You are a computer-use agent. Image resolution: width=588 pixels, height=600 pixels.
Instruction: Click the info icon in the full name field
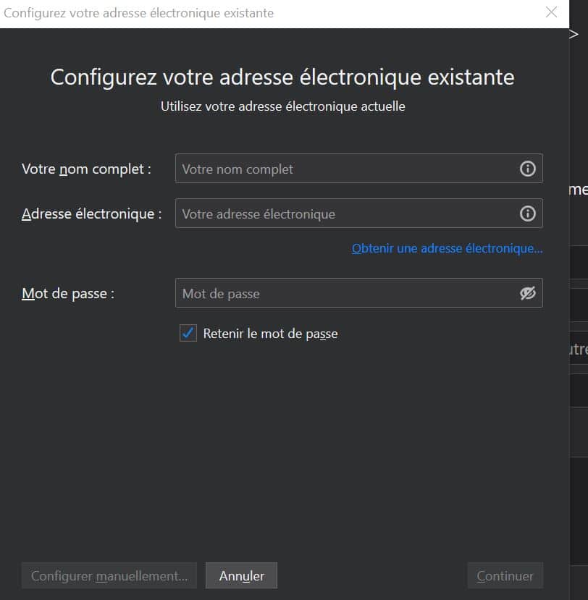(x=527, y=169)
